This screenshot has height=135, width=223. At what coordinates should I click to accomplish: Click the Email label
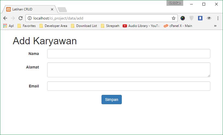[x=34, y=86]
